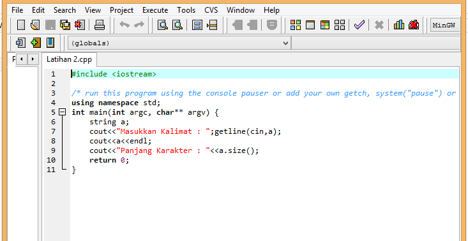The height and width of the screenshot is (241, 468).
Task: Undo the last edit
Action: click(x=124, y=25)
